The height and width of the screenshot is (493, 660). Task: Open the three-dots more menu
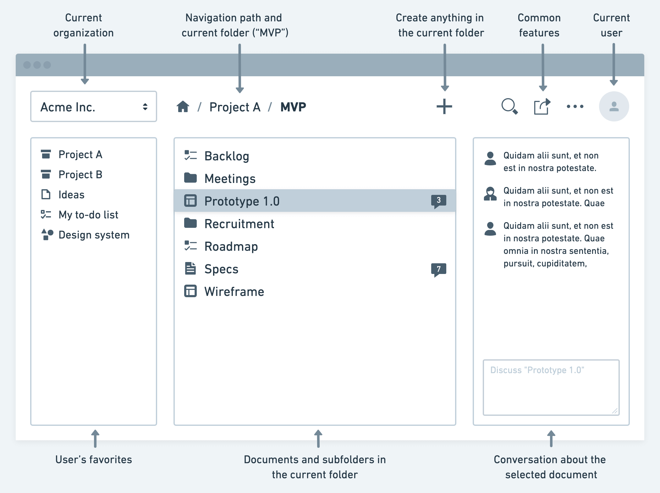coord(575,107)
